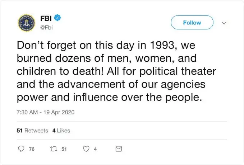This screenshot has width=244, height=165.
Task: View the 4 Likes list
Action: point(61,131)
